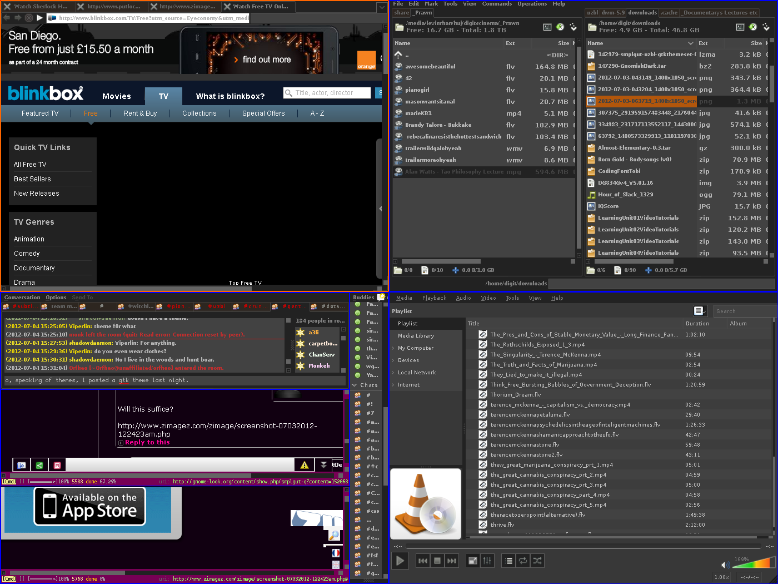This screenshot has height=584, width=778.
Task: Mute VLC with the speaker icon
Action: click(x=725, y=565)
